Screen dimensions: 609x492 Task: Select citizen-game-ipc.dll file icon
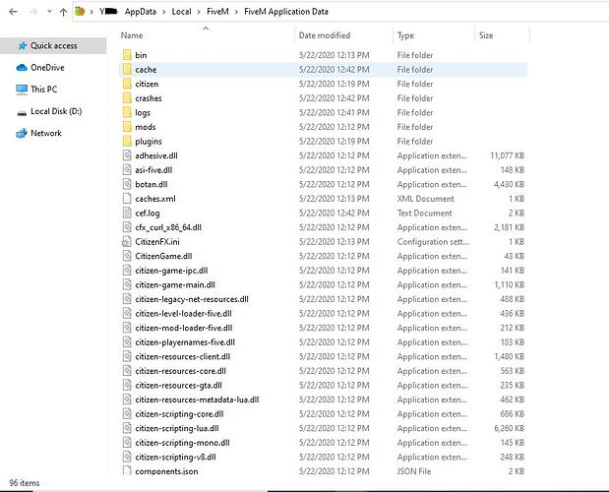click(x=127, y=271)
